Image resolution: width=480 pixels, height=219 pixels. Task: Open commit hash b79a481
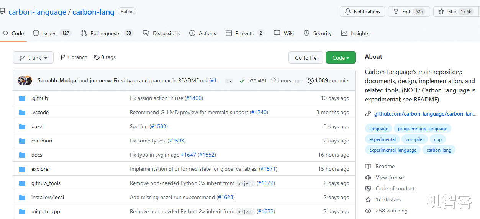tap(257, 81)
